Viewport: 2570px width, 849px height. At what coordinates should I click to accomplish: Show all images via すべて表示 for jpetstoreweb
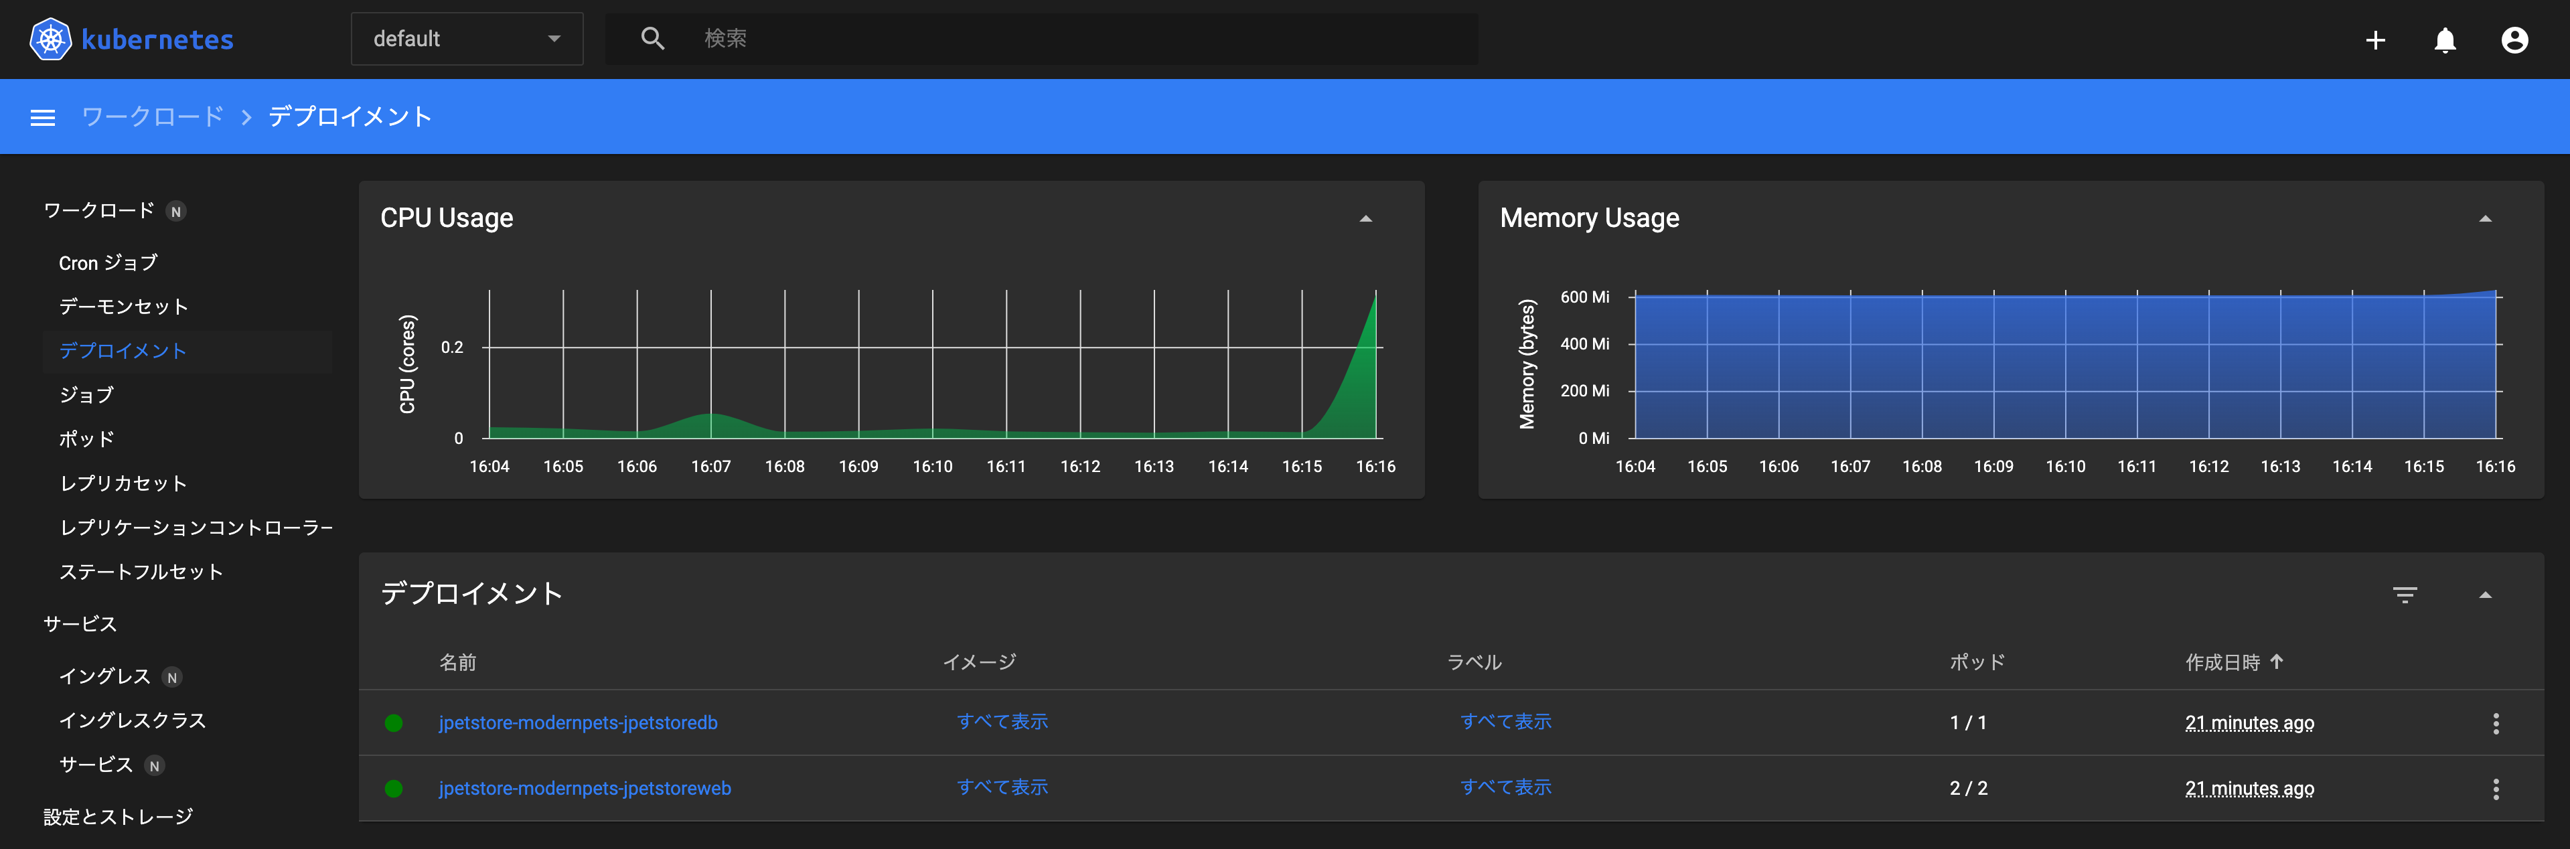tap(1002, 787)
